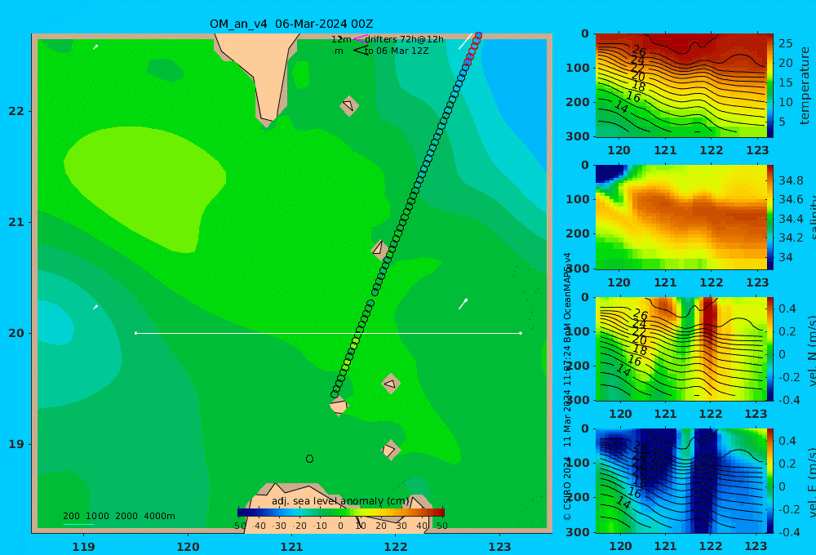This screenshot has height=555, width=816.
Task: Select the red circle at track's northern end
Action: pos(478,35)
